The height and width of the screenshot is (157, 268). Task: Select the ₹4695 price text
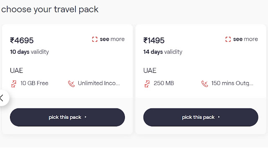[22, 41]
